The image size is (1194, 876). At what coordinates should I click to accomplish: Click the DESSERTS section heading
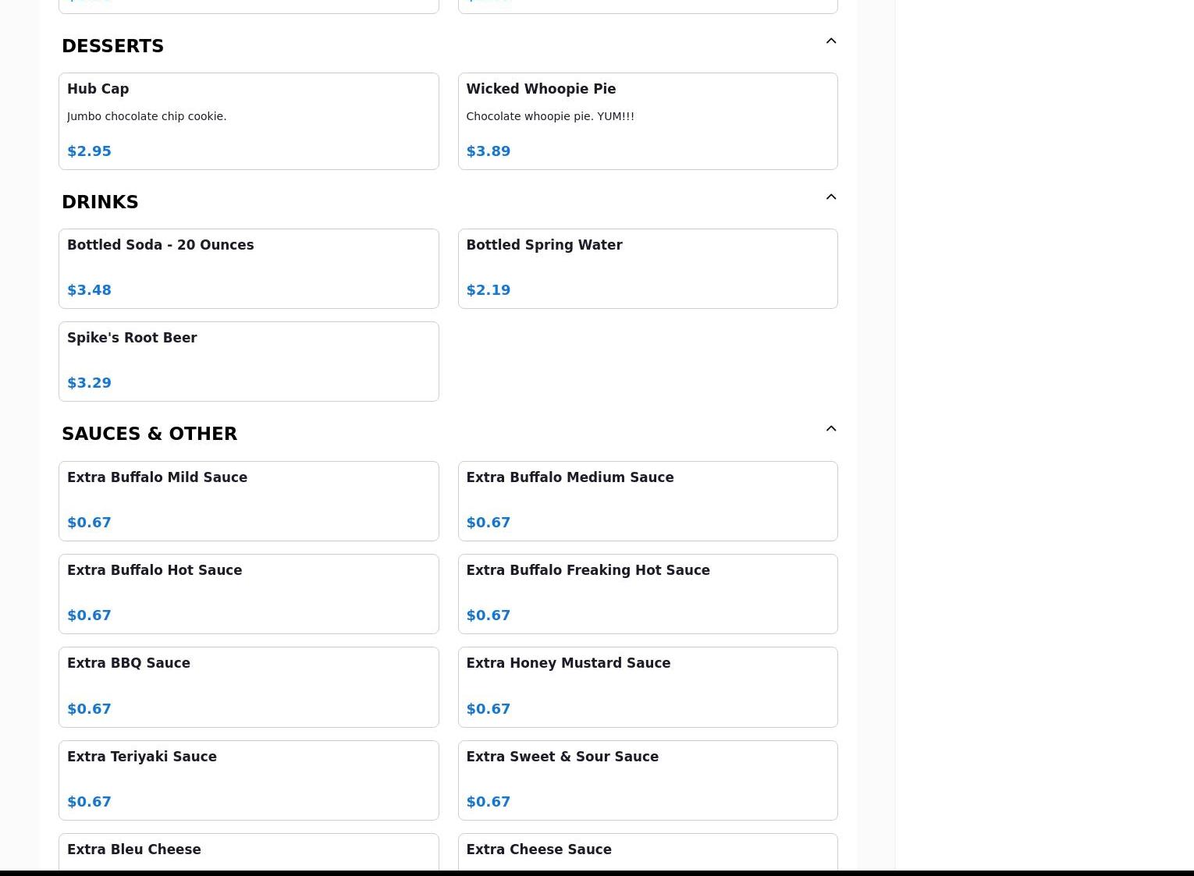point(112,46)
